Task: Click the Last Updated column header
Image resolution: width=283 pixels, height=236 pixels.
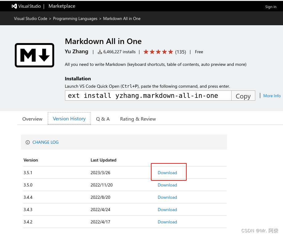Action: pyautogui.click(x=103, y=160)
